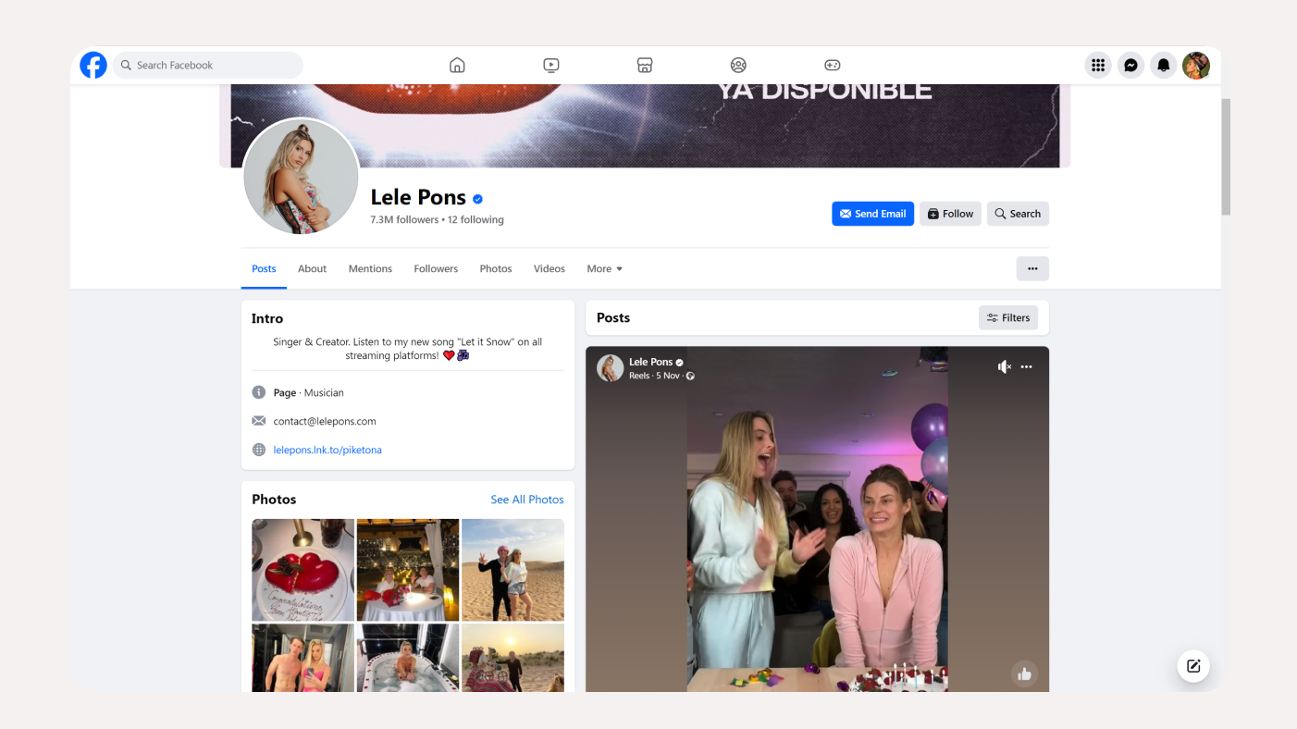Switch to the Followers tab
Image resolution: width=1297 pixels, height=729 pixels.
[436, 269]
